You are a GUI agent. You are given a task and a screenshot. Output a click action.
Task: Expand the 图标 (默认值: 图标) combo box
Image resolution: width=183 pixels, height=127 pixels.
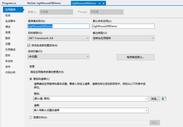(91, 99)
